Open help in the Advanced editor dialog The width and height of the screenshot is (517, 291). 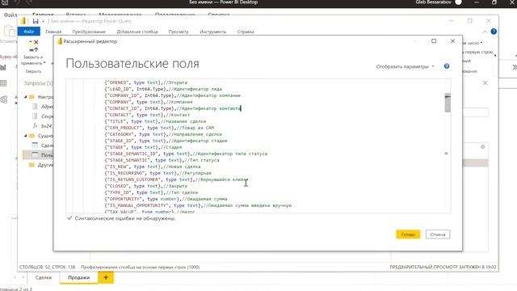pos(447,66)
